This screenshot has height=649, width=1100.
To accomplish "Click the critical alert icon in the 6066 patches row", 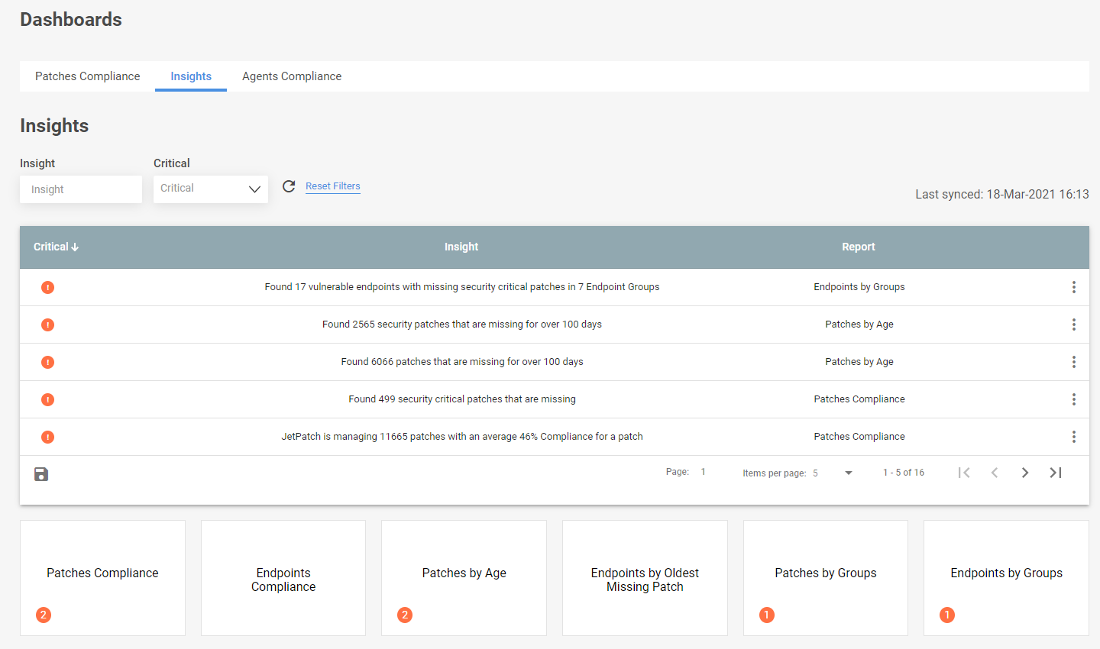I will pos(47,362).
